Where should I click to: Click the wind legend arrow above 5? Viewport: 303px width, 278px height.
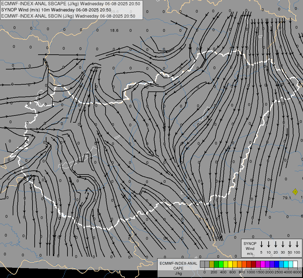262,244
